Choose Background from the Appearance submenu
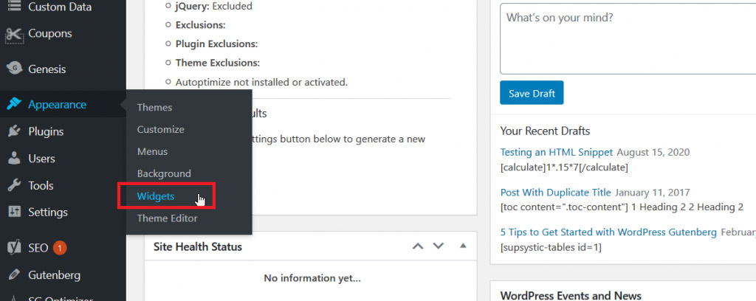Image resolution: width=756 pixels, height=301 pixels. pos(164,173)
